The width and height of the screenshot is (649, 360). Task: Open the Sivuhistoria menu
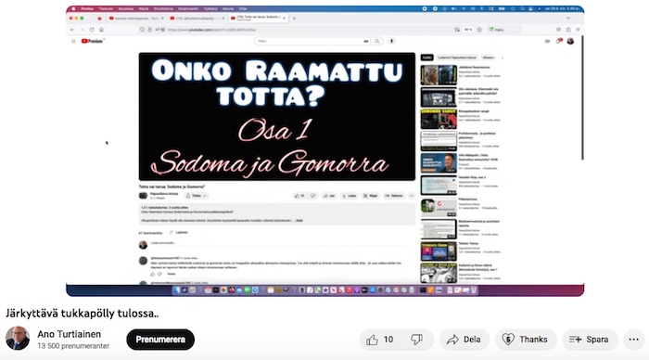tap(163, 8)
